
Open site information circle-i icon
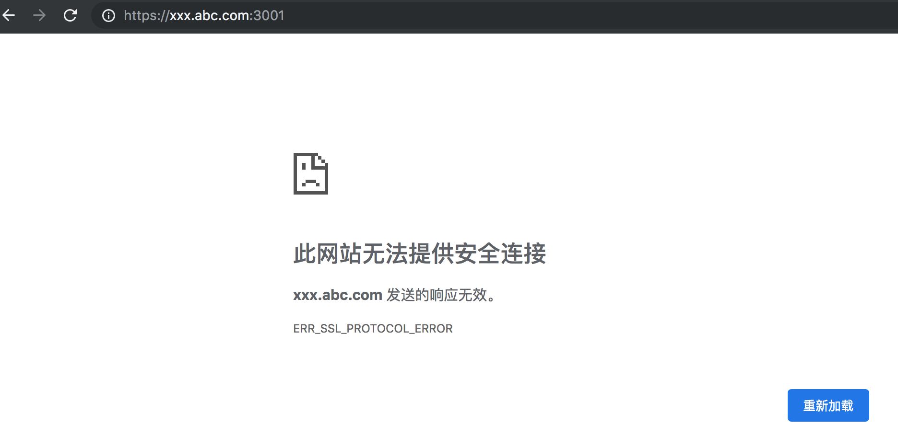click(109, 16)
